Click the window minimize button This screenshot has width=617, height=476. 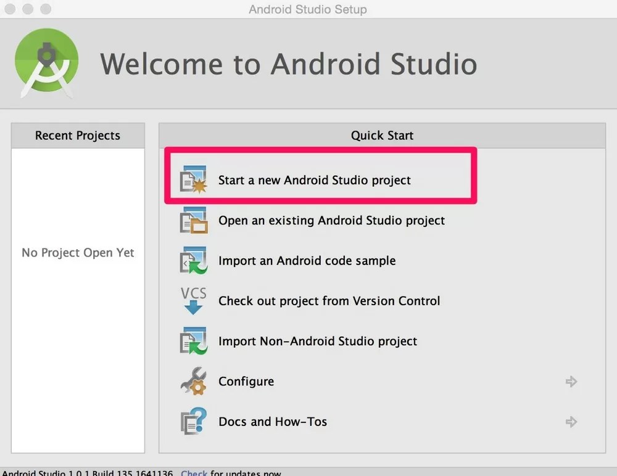click(28, 9)
